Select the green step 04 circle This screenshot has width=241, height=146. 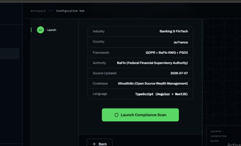(40, 30)
